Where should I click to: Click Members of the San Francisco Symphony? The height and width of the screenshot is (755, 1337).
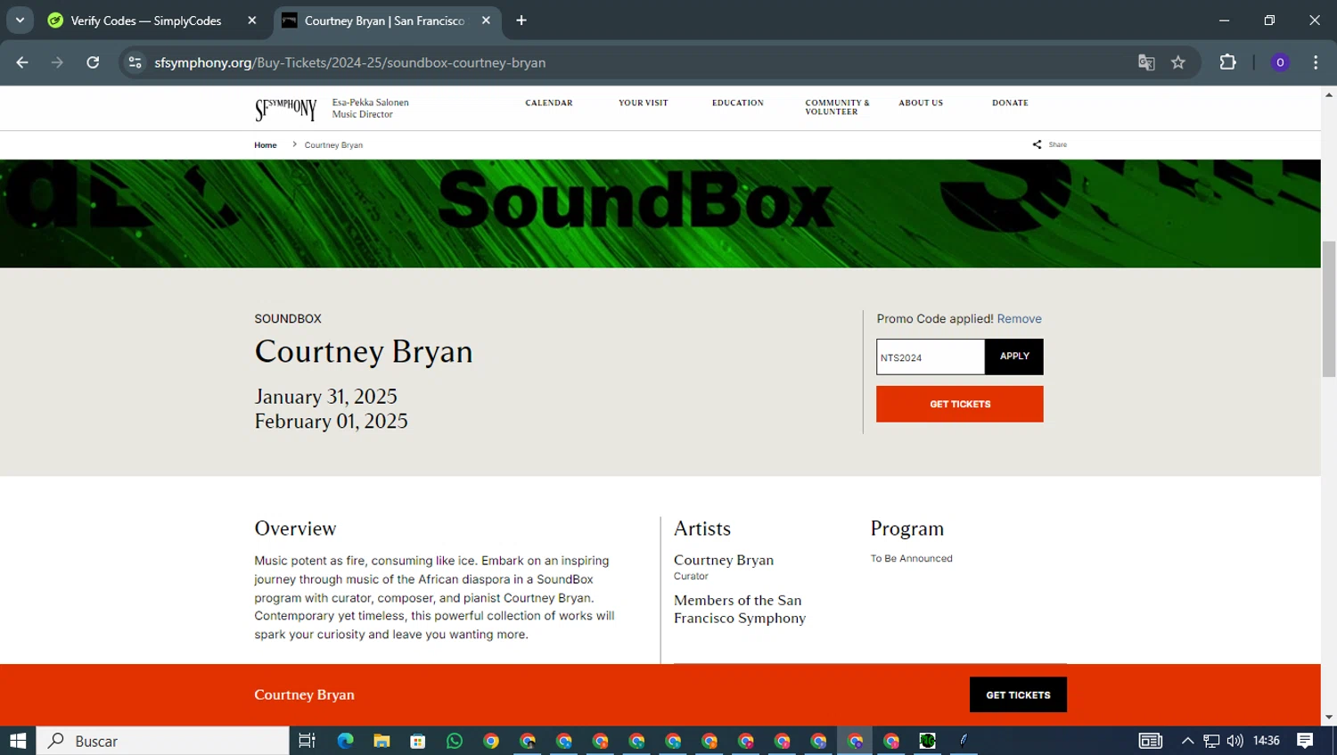[740, 609]
